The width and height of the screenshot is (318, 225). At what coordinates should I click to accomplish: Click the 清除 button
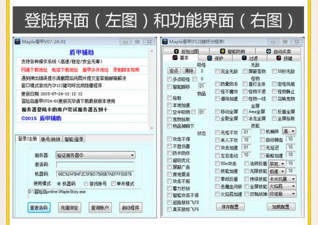pos(189,71)
